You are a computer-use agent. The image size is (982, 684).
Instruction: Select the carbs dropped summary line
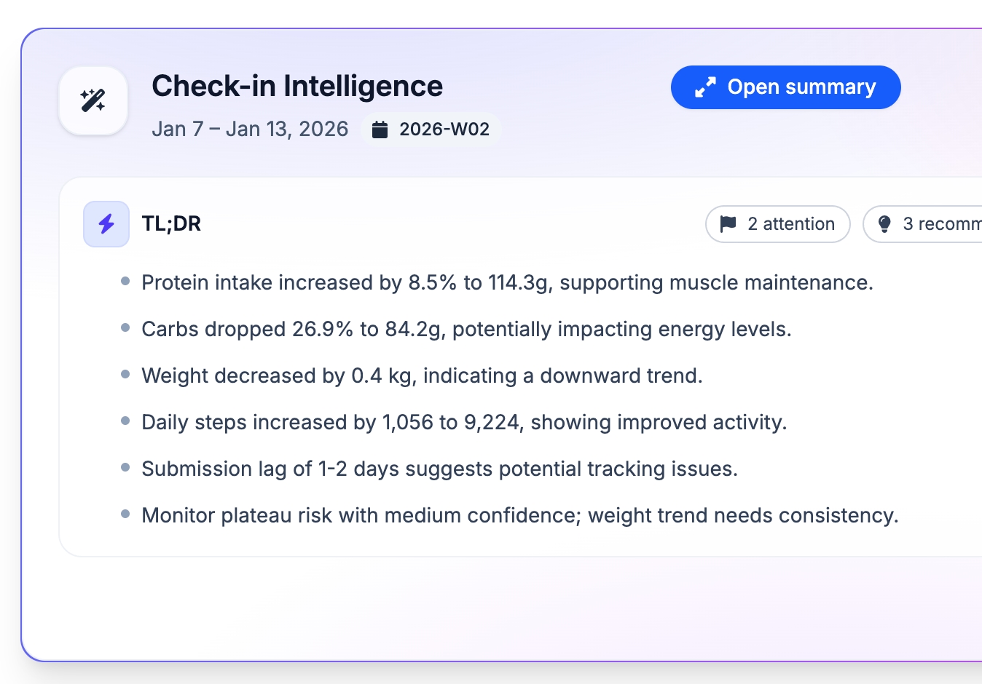point(466,329)
